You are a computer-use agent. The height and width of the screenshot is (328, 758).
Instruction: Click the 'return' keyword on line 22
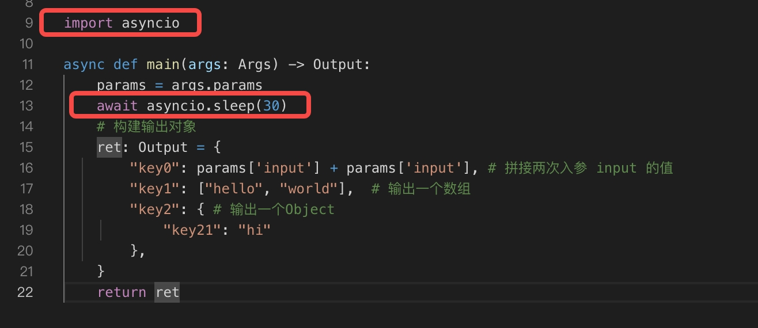pos(122,292)
